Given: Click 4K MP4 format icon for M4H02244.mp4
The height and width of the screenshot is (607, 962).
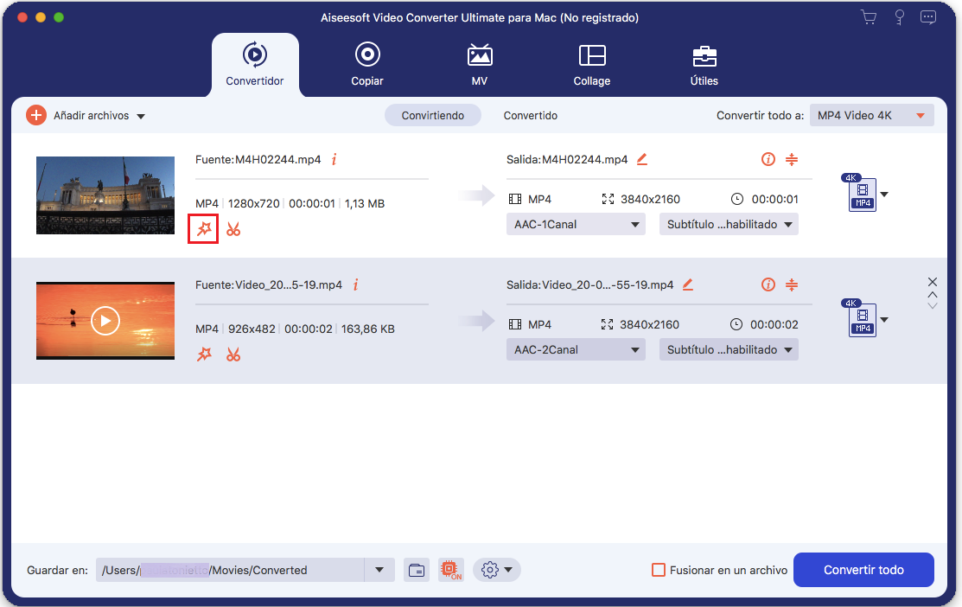Looking at the screenshot, I should click(859, 193).
